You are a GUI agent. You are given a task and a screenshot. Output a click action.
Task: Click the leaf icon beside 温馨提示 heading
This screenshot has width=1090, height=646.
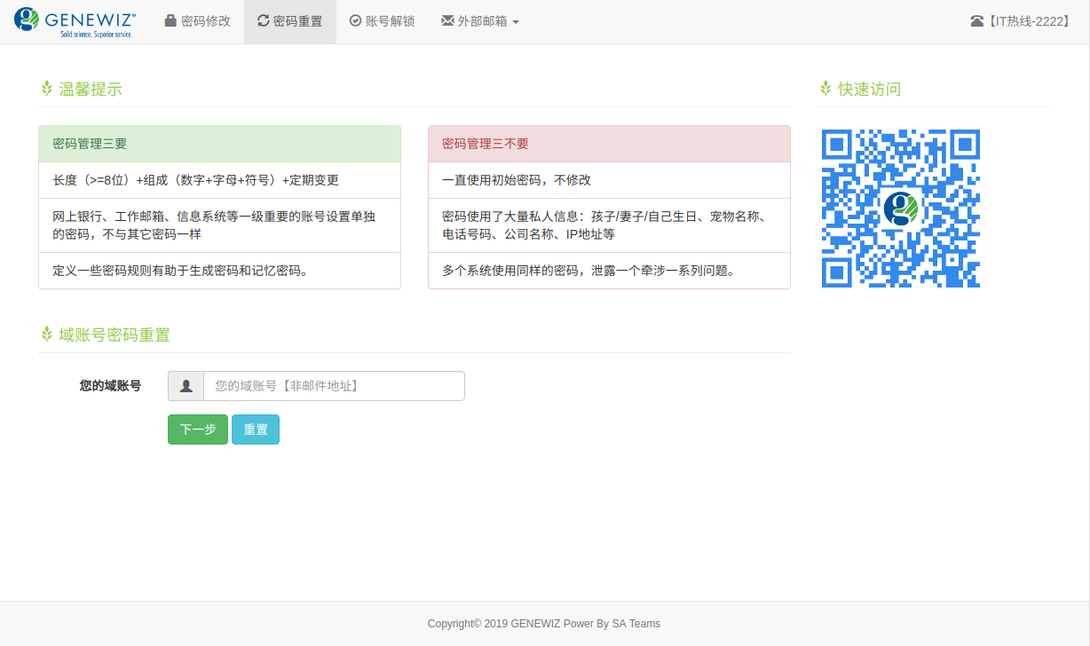[x=45, y=88]
